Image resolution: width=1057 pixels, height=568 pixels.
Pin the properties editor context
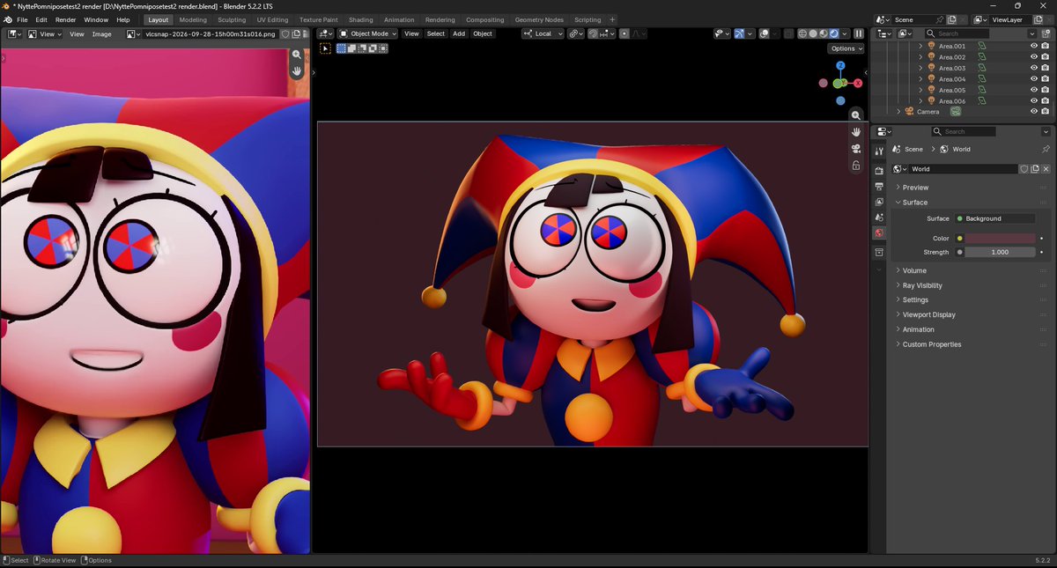1046,150
